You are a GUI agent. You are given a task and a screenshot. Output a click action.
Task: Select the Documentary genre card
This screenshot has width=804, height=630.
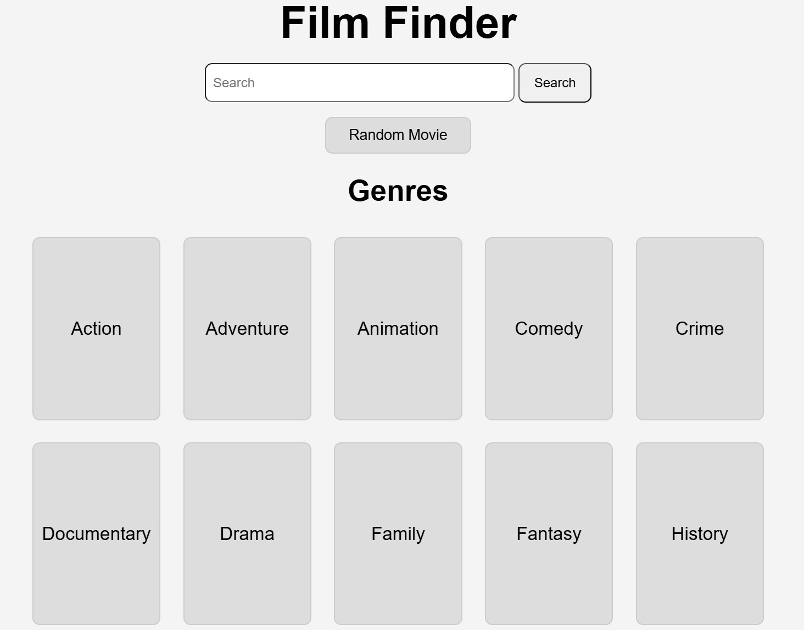click(96, 534)
